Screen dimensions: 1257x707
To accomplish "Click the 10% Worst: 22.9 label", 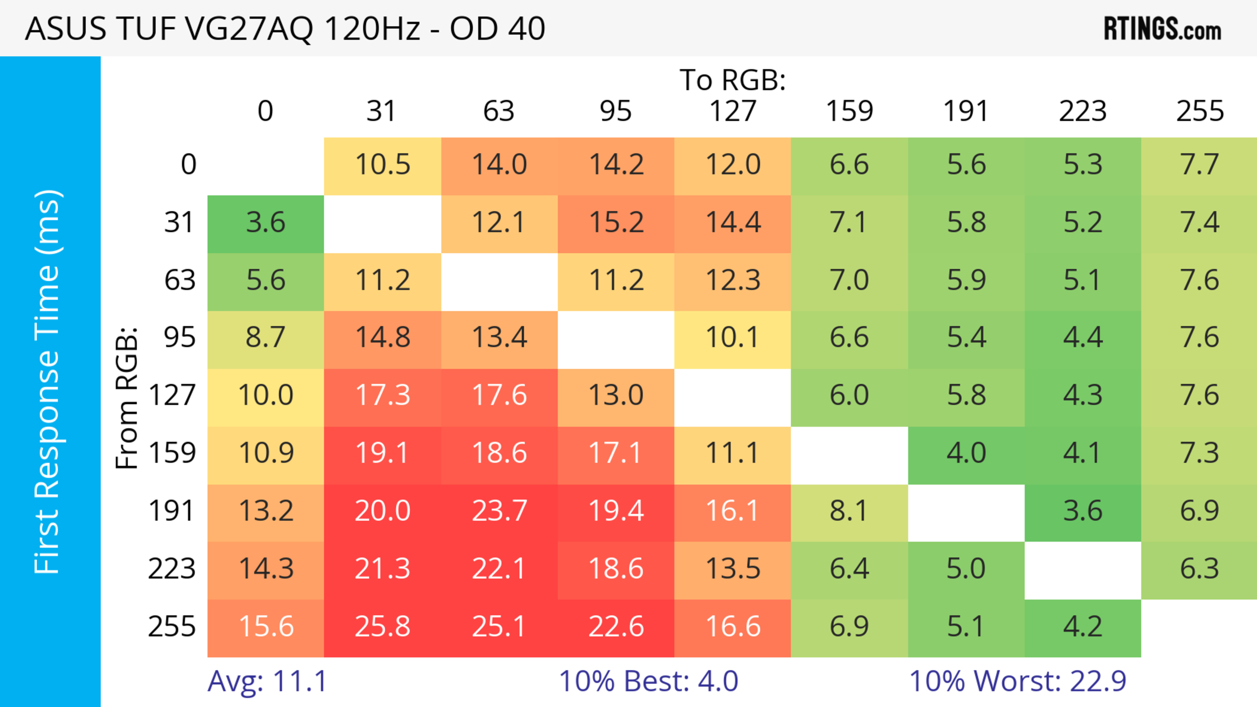I will (x=1017, y=681).
